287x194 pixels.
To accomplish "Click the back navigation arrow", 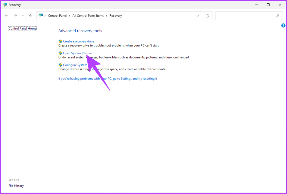I will pos(6,16).
